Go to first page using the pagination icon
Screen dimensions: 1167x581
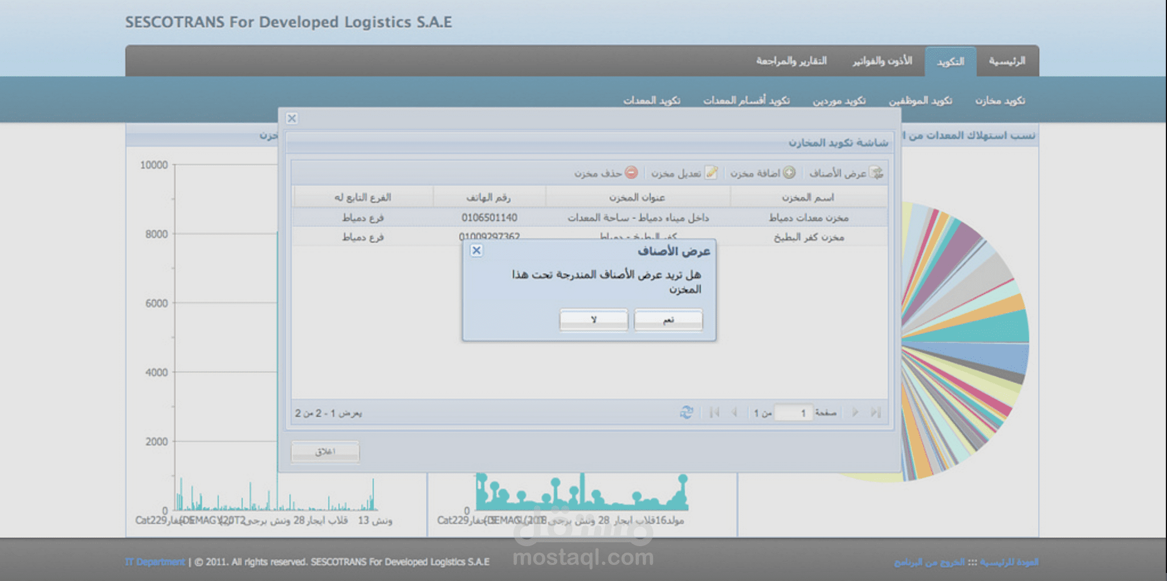point(715,411)
